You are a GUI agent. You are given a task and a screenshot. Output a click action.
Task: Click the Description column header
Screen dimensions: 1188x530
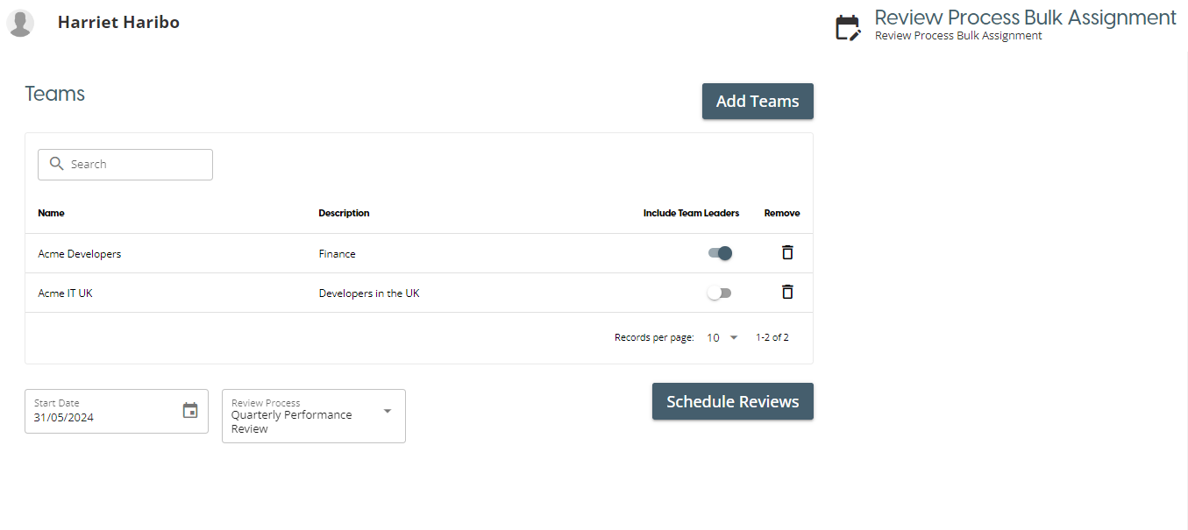(x=344, y=213)
